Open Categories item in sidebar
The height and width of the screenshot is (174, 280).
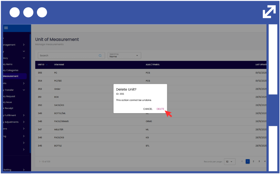pyautogui.click(x=11, y=70)
